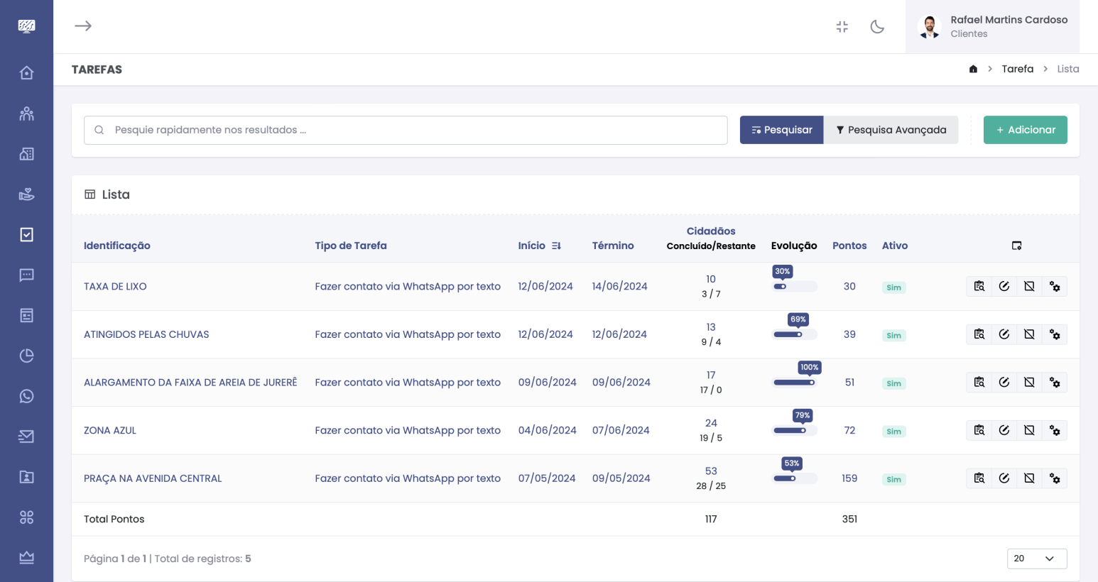Open the four-circles apps sidebar icon
1098x582 pixels.
point(26,517)
